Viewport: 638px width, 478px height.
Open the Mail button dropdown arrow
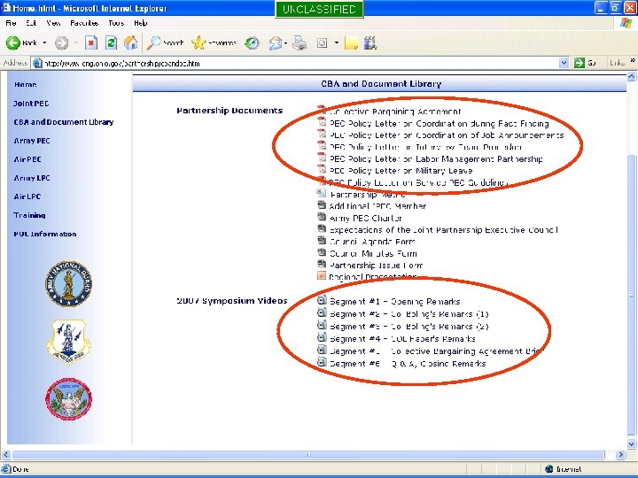click(286, 42)
